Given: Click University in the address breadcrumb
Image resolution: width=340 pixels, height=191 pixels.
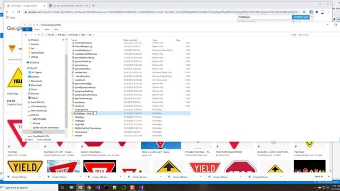Looking at the screenshot, I should tap(73, 34).
